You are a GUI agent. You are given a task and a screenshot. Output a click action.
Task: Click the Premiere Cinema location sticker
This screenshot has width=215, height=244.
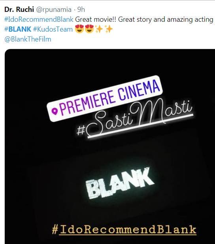click(105, 98)
